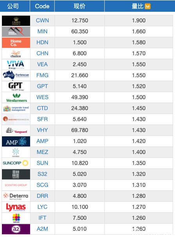
Task: Select the Viva Energy logo
Action: [x=16, y=65]
